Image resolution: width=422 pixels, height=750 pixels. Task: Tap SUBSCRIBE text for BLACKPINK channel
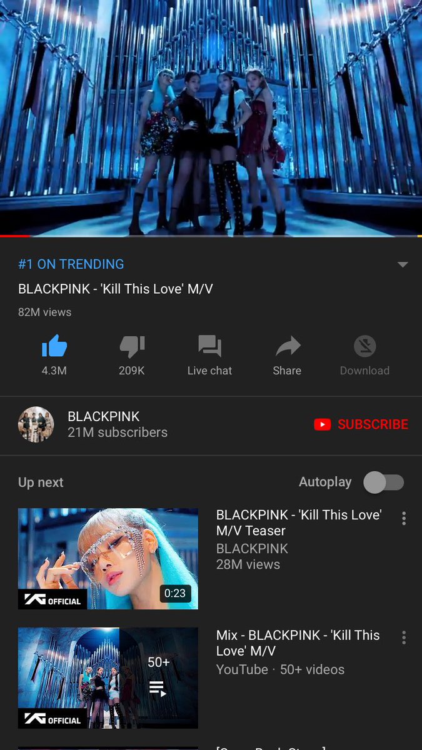(373, 424)
